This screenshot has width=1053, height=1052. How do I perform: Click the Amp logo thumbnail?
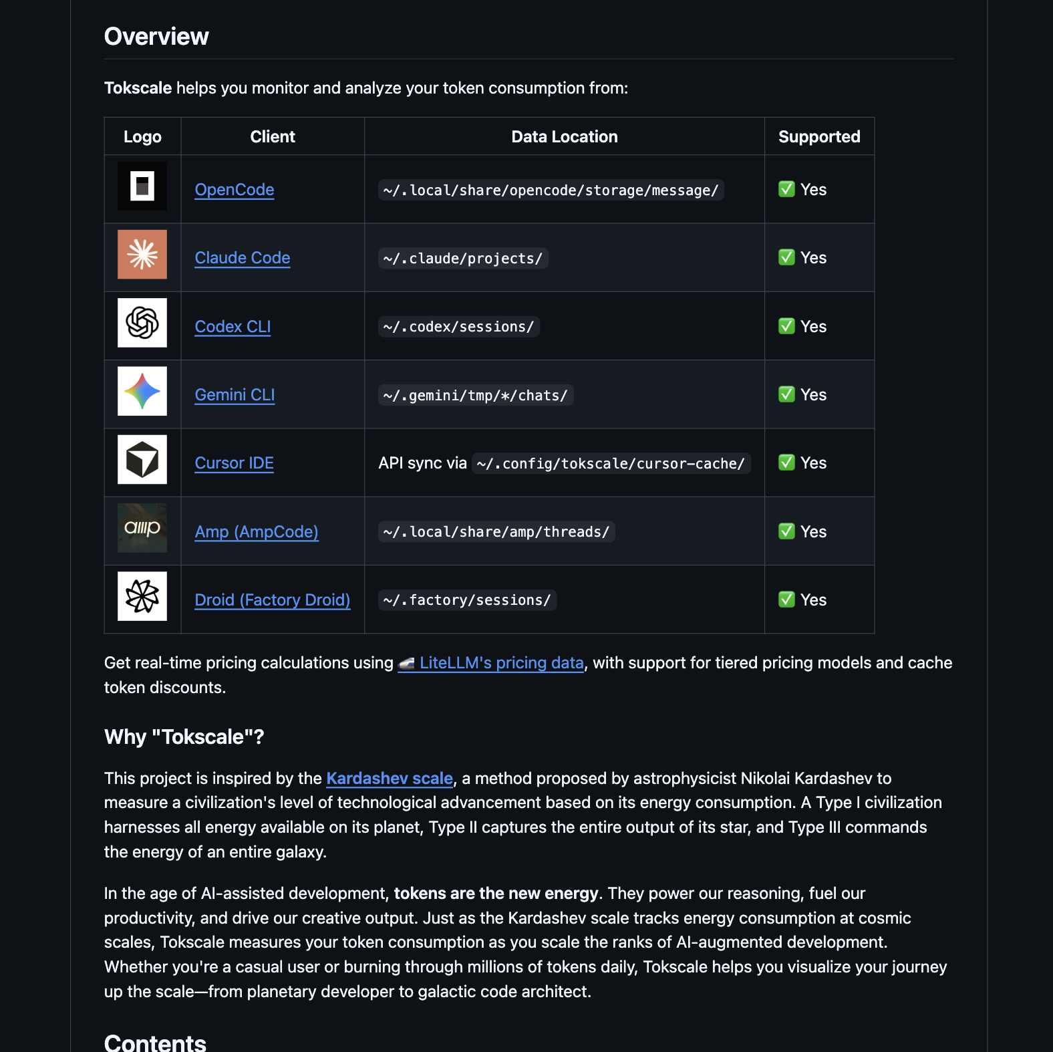142,528
